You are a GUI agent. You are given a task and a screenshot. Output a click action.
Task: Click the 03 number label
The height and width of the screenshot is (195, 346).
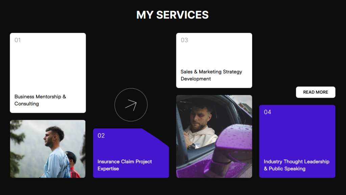click(184, 40)
